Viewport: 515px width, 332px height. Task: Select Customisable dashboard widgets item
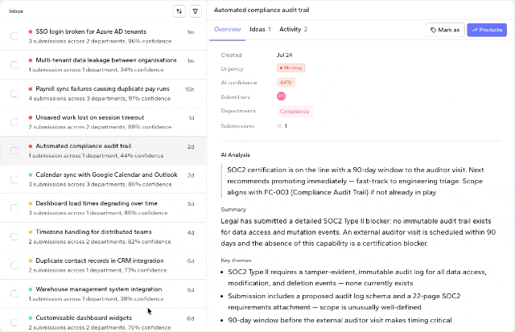pyautogui.click(x=103, y=322)
